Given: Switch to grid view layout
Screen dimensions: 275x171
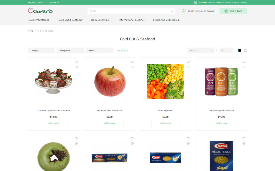Looking at the screenshot, I should coord(239,50).
